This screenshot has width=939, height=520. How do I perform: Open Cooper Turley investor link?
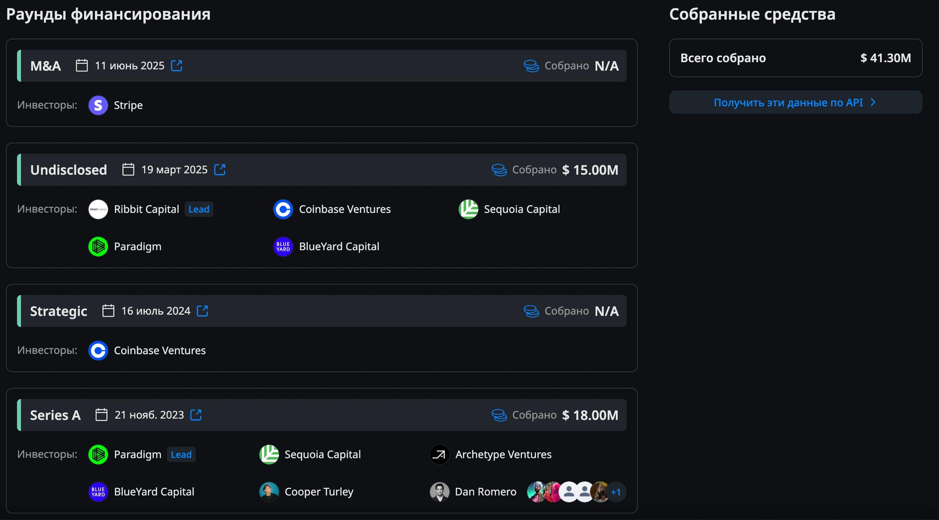point(319,492)
